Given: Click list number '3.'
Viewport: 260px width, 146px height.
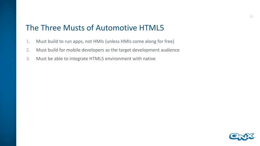Looking at the screenshot, I should [x=28, y=59].
